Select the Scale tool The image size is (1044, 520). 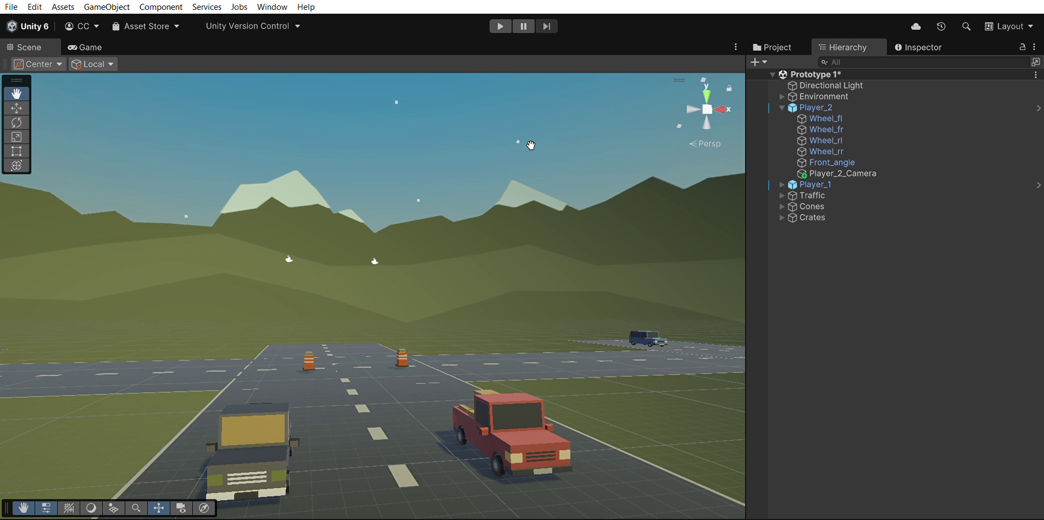click(x=16, y=137)
